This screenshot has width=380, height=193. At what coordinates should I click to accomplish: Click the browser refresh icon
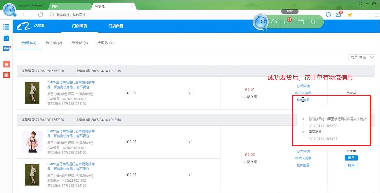coord(41,15)
